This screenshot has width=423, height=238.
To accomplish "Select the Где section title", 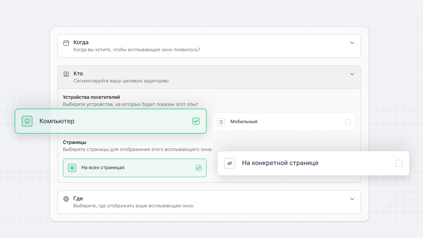I will (78, 199).
